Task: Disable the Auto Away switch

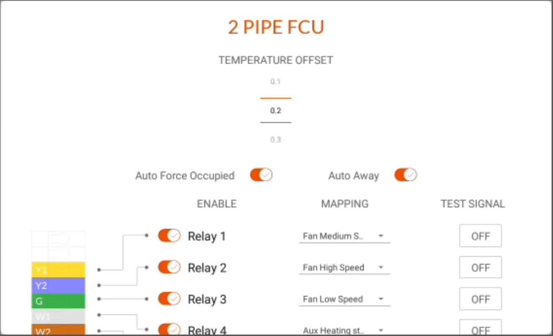Action: click(405, 175)
